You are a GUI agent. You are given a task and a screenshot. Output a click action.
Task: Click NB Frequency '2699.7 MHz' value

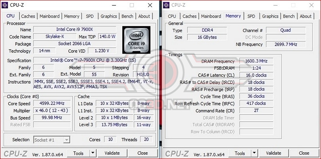tap(286, 44)
